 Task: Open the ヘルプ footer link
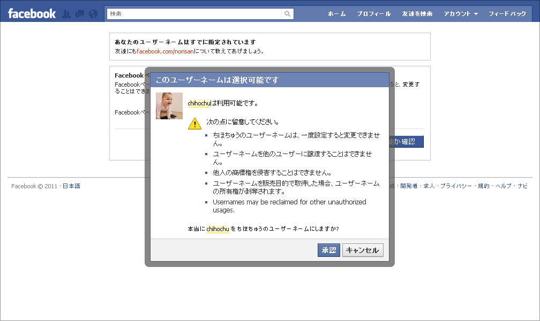(504, 186)
